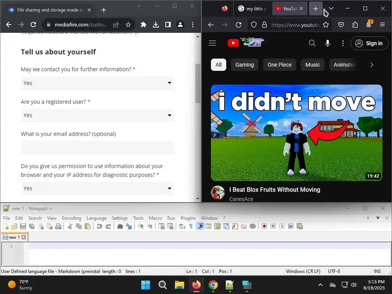Open Chrome extensions puzzle icon
392x294 pixels.
(x=143, y=24)
